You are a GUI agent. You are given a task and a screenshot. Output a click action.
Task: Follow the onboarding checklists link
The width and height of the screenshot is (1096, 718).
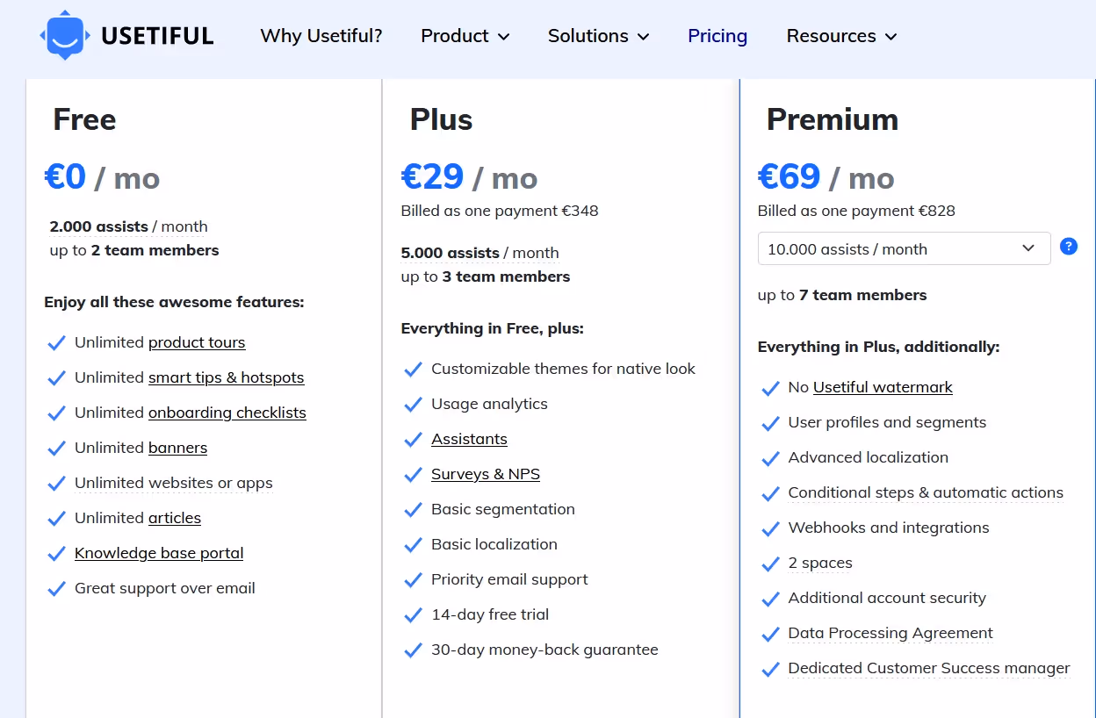[x=227, y=413]
